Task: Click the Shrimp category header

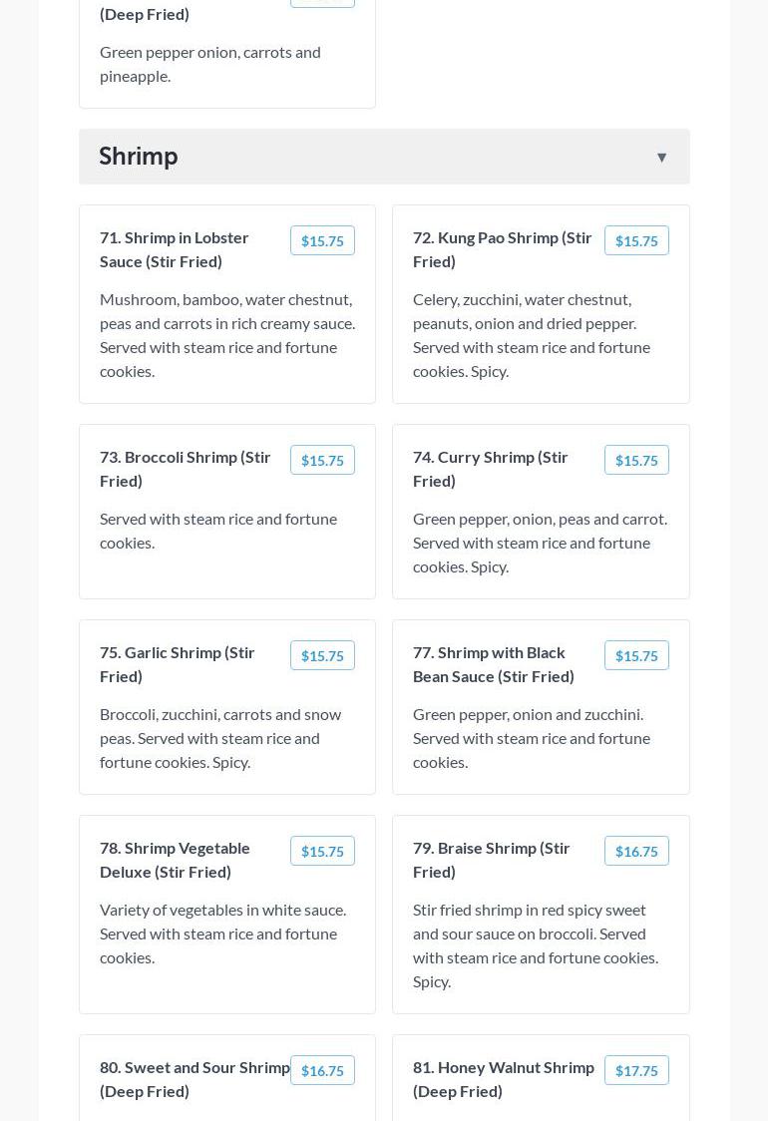Action: point(139,157)
